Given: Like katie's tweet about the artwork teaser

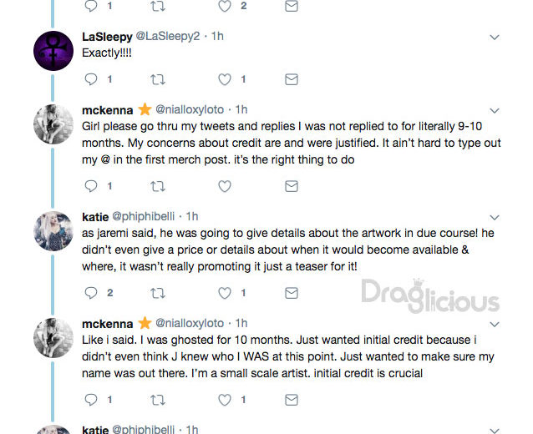Looking at the screenshot, I should [225, 293].
